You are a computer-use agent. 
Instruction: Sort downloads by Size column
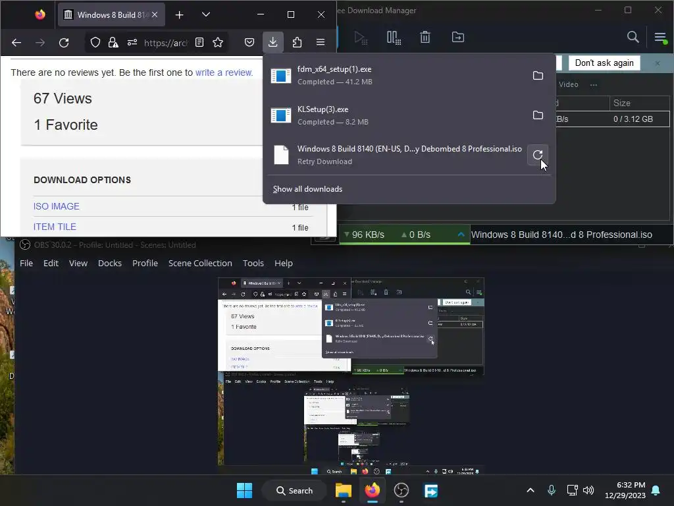[x=639, y=103]
